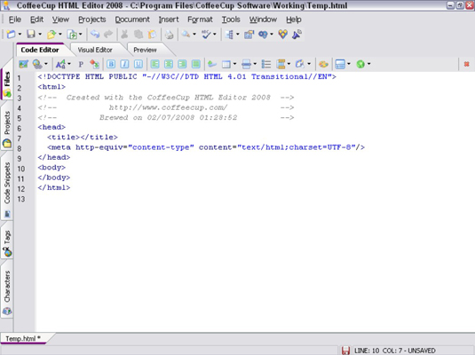Viewport: 475px width, 355px height.
Task: Click the Insert image icon
Action: tap(24, 64)
